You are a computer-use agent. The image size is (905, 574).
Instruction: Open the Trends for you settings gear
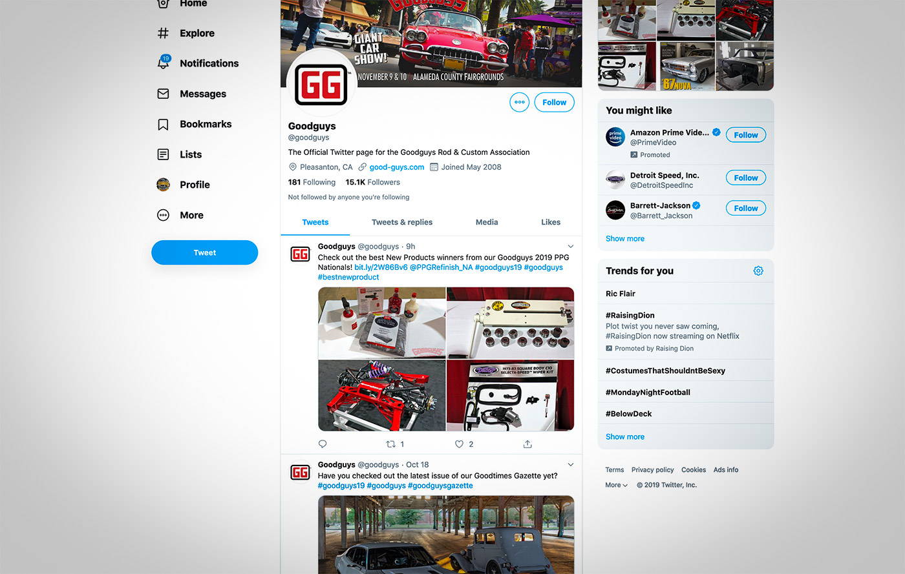(758, 271)
